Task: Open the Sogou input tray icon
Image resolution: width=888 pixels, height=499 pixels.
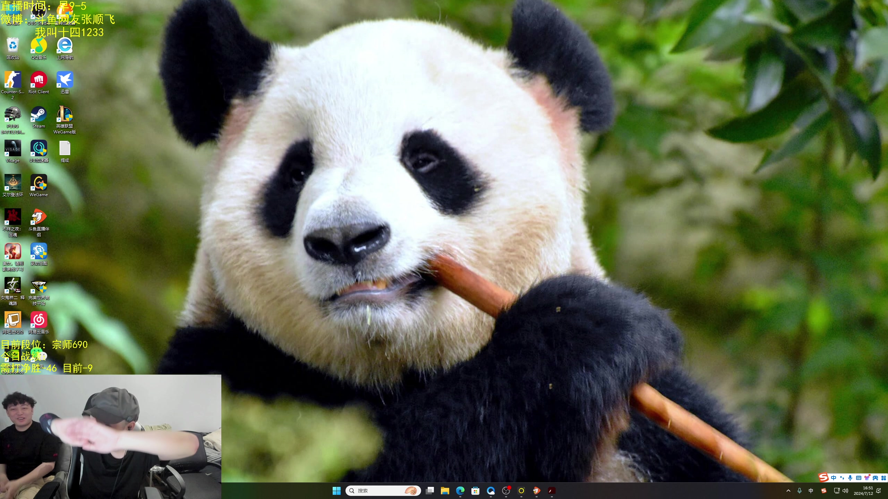Action: click(x=824, y=491)
